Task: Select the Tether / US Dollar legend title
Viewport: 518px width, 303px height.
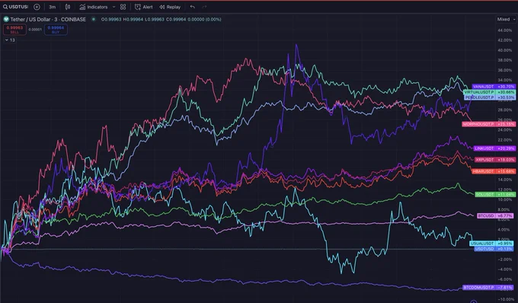Action: pyautogui.click(x=48, y=19)
